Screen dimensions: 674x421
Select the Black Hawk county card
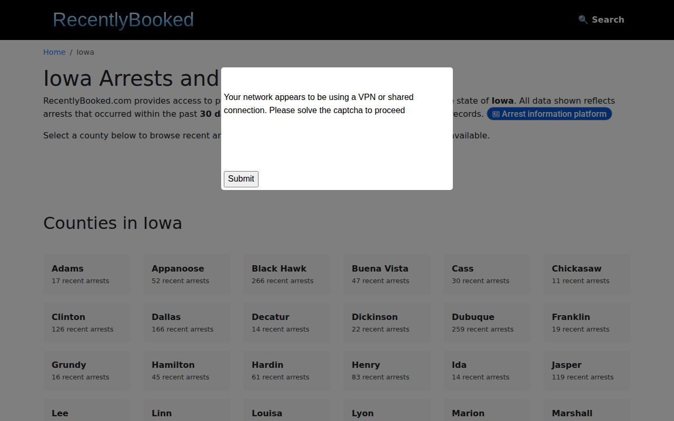pos(287,274)
